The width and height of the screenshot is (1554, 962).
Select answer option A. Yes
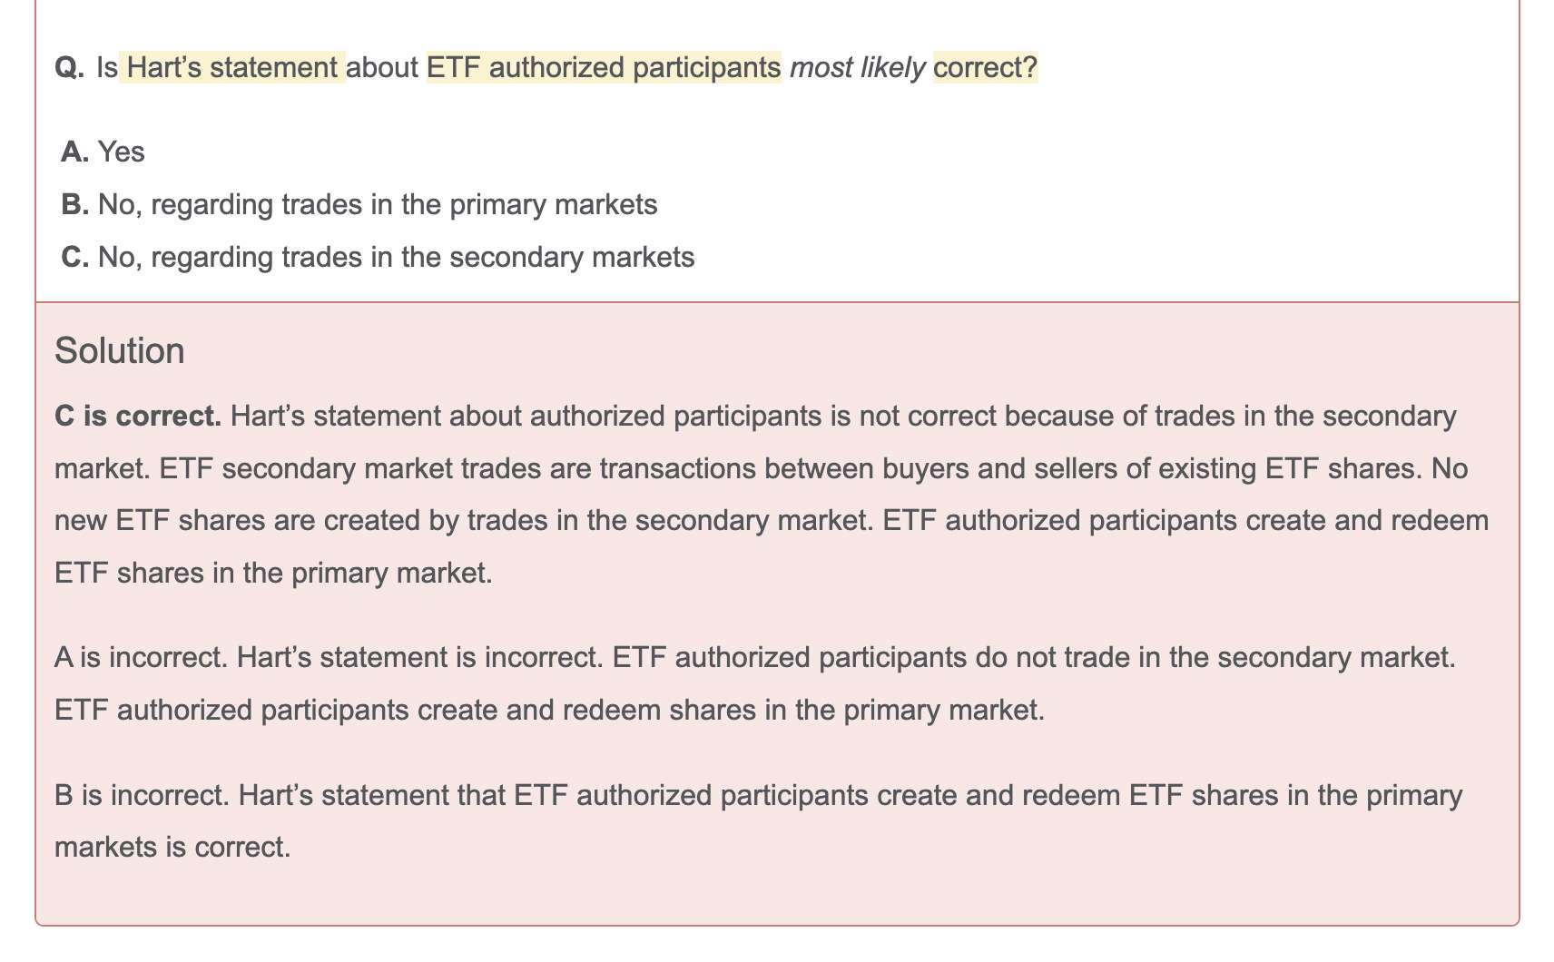pos(103,152)
